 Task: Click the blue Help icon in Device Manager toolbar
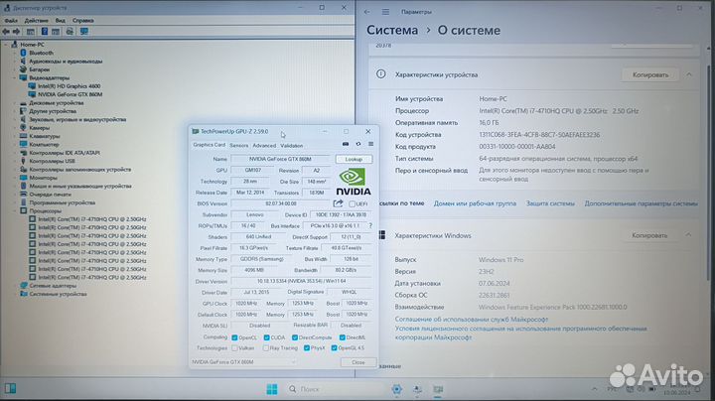coord(45,32)
